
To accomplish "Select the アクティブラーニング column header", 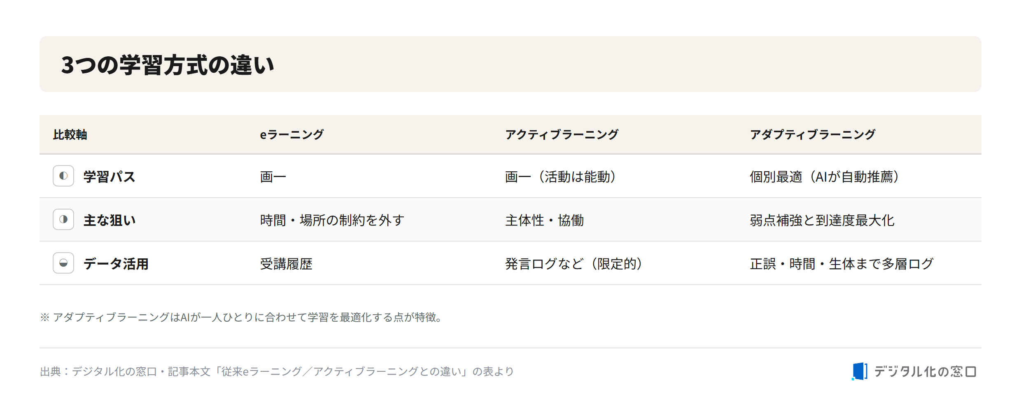I will tap(562, 135).
